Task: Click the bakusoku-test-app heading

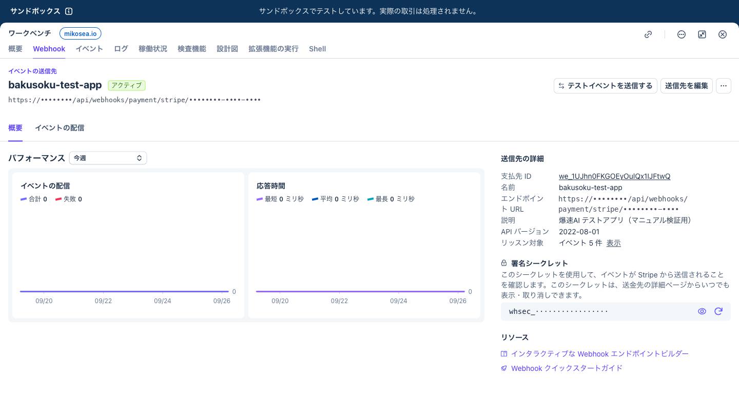Action: pos(55,85)
